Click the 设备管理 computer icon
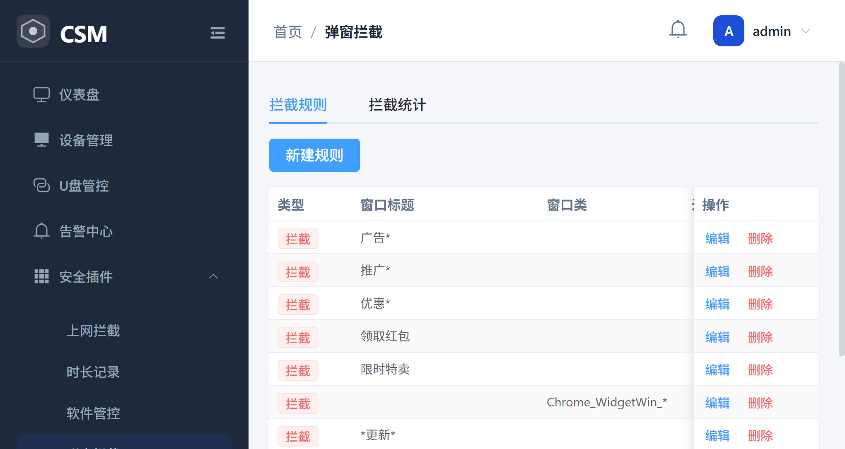The width and height of the screenshot is (845, 449). (x=41, y=140)
